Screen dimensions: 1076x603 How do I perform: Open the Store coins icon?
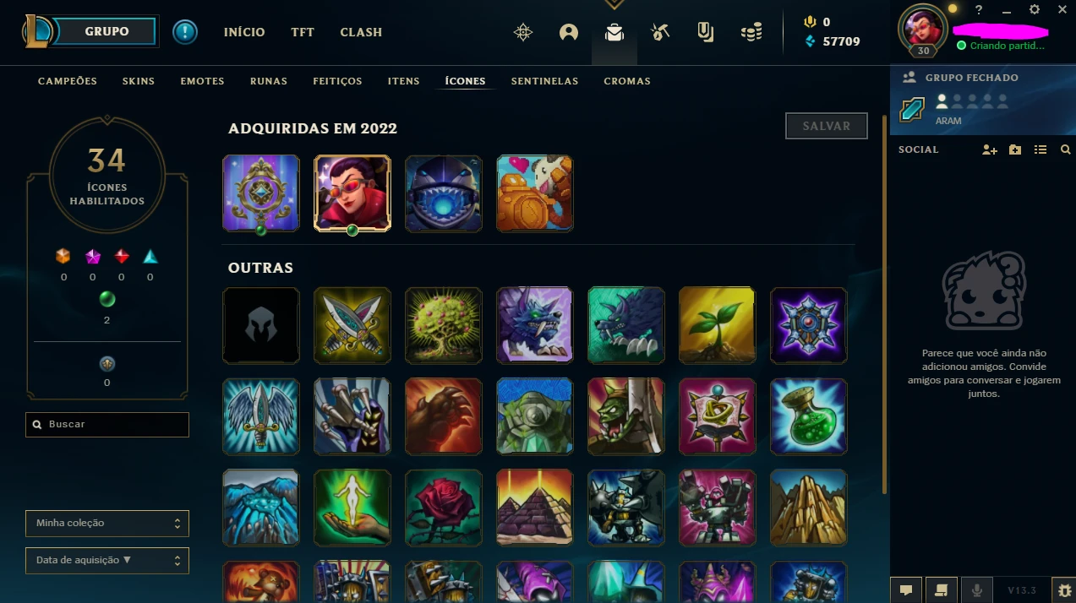pyautogui.click(x=751, y=32)
